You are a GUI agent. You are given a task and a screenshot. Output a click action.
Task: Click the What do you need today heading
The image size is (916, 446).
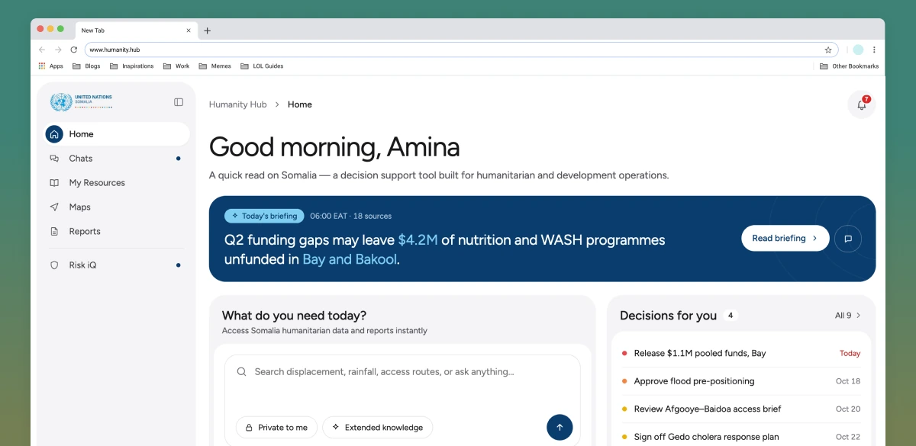point(294,316)
